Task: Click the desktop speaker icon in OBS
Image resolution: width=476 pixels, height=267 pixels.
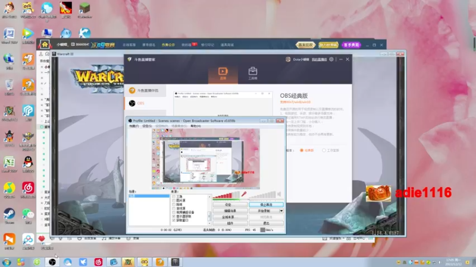Action: [279, 194]
